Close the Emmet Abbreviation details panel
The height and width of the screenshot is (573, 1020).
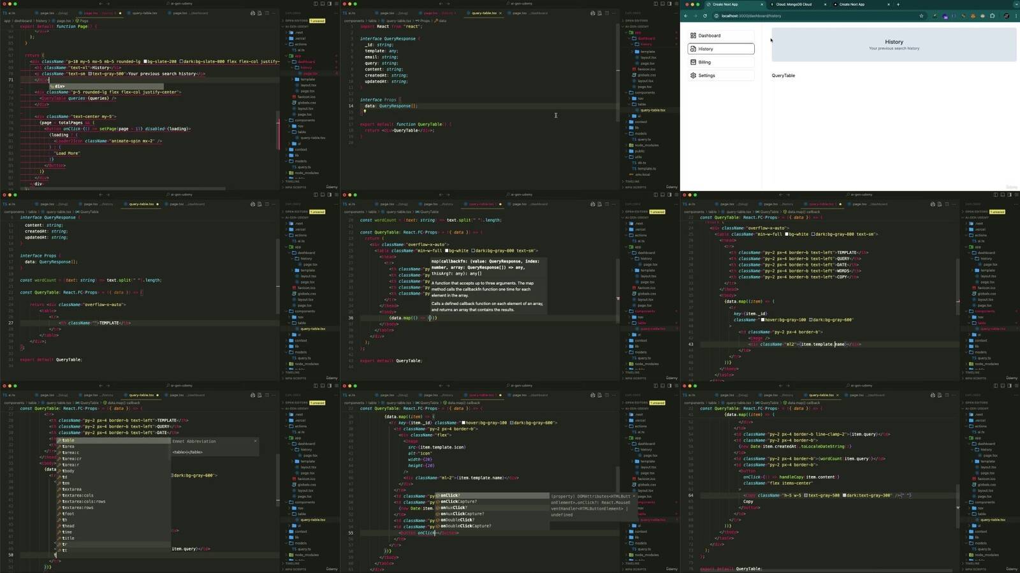tap(256, 441)
